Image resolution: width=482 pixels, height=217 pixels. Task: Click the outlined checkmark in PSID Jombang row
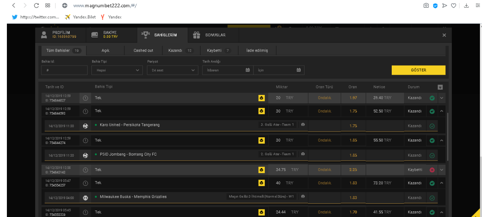tap(432, 155)
